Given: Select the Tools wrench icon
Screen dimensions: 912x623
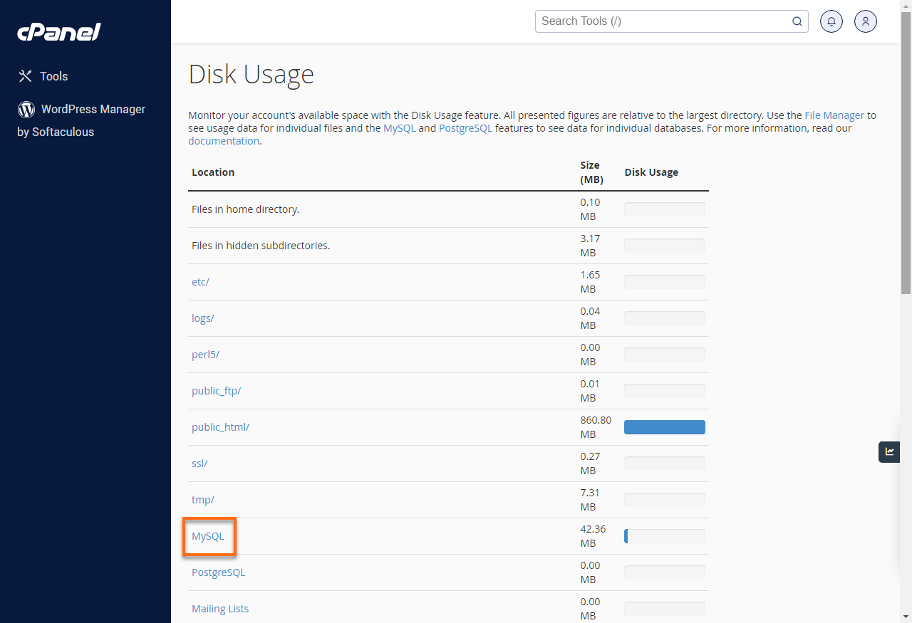Looking at the screenshot, I should (x=26, y=75).
